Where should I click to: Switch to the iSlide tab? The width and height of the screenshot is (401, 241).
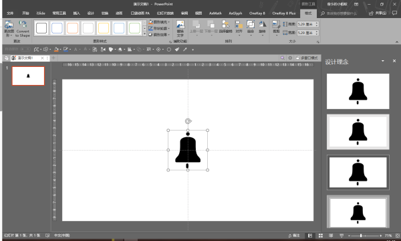(x=41, y=13)
